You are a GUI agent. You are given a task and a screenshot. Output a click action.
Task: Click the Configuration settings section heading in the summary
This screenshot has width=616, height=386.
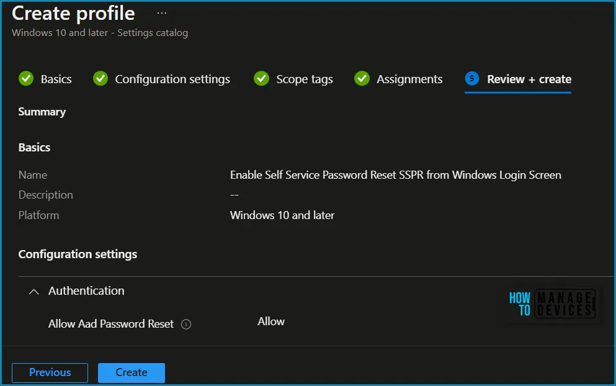78,254
